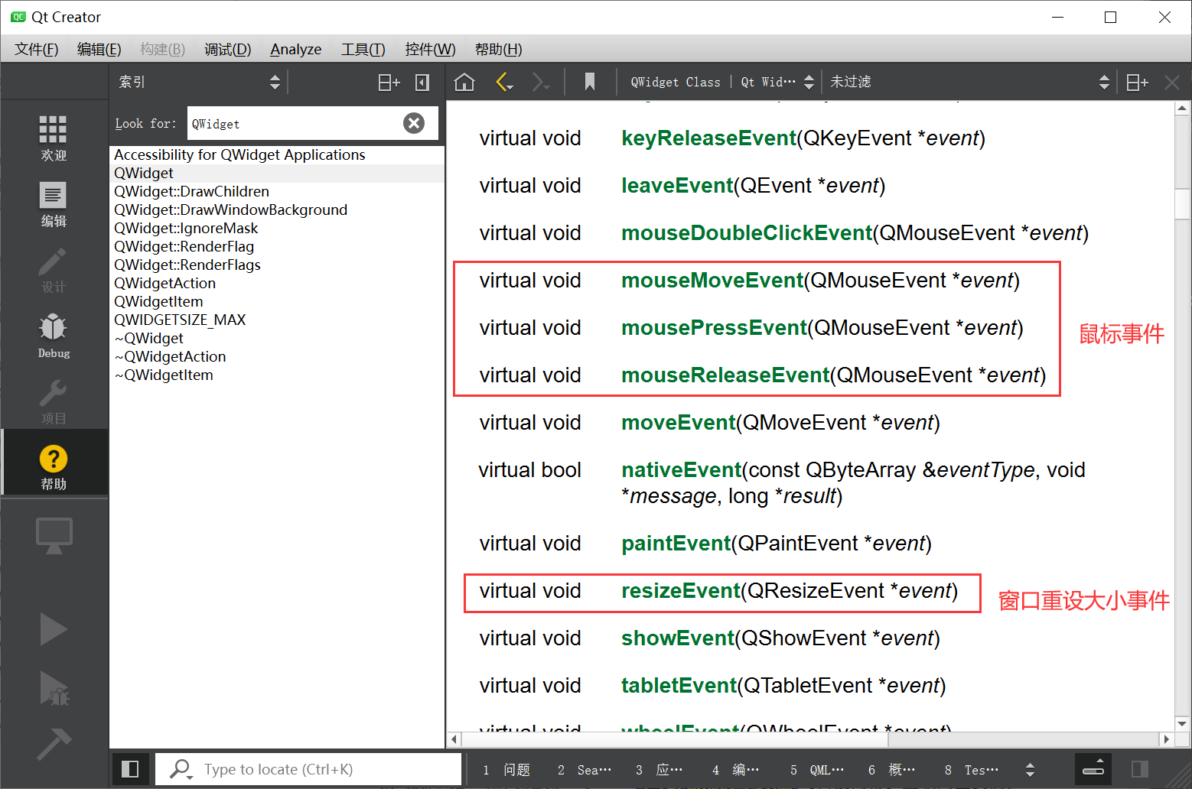Select QWidgetAction index entry
The height and width of the screenshot is (789, 1192).
point(277,284)
